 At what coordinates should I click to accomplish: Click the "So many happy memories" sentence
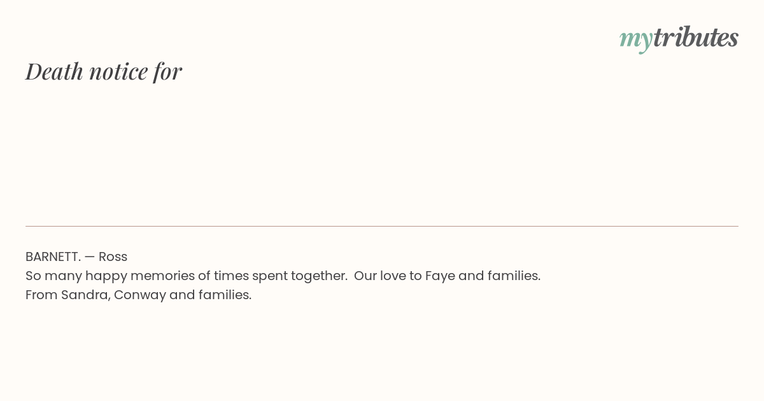(x=187, y=276)
